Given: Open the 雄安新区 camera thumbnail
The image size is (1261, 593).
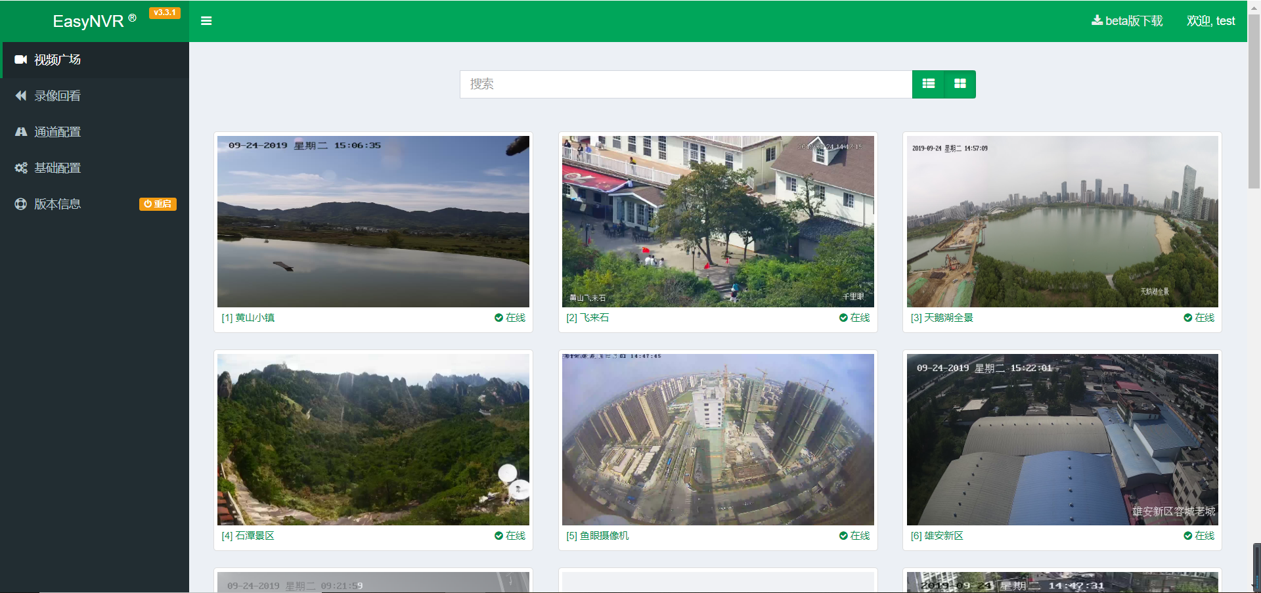Looking at the screenshot, I should (1062, 440).
